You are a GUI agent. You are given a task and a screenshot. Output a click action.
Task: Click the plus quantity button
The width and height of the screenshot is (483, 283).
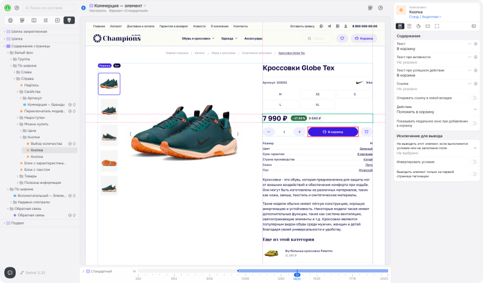pos(299,132)
